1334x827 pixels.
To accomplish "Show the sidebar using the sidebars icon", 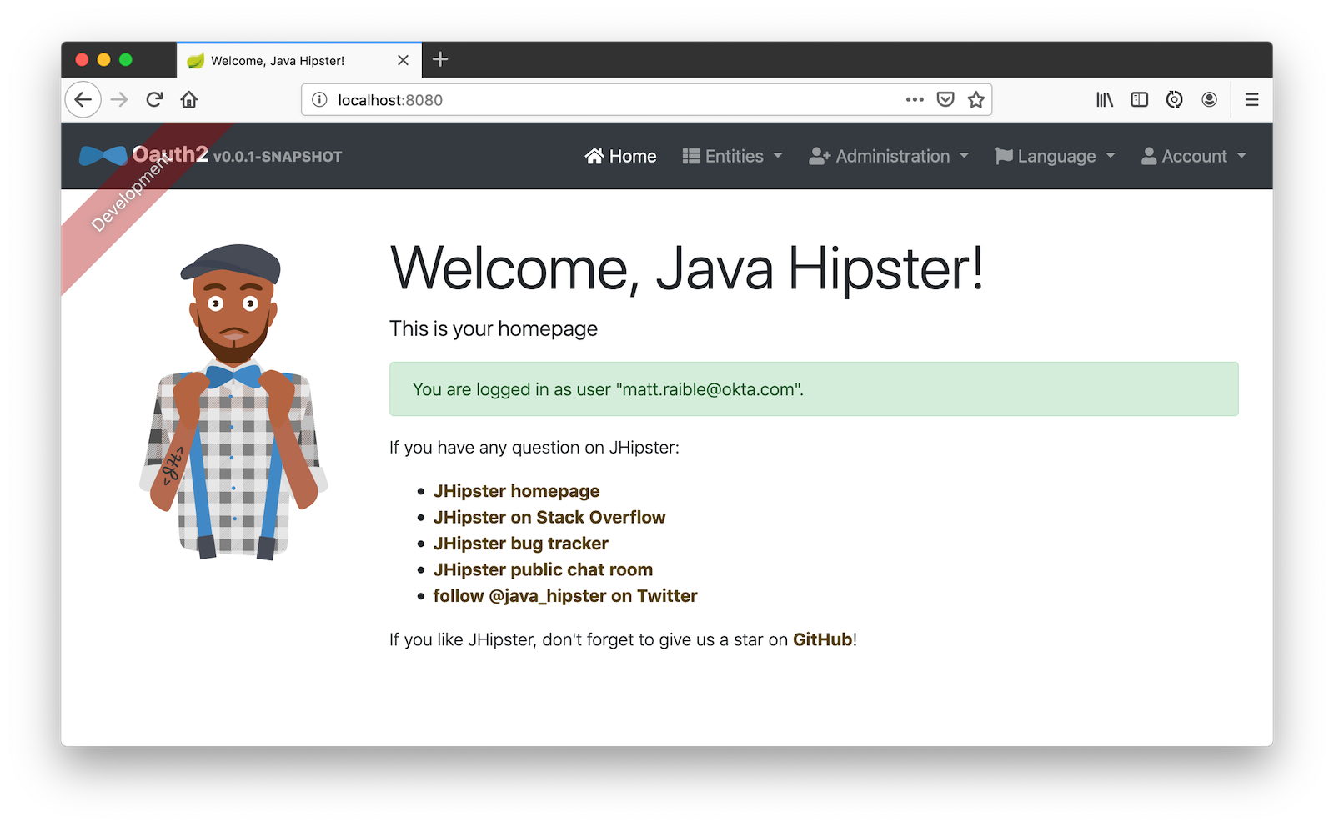I will (x=1139, y=100).
